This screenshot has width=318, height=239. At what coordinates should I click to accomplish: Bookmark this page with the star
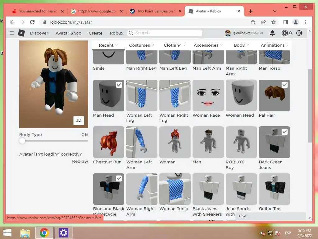[x=273, y=22]
